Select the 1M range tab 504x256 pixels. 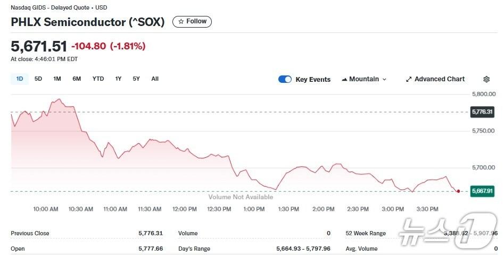(x=57, y=79)
